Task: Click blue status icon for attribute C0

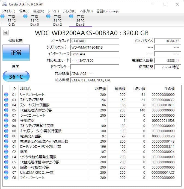Action: pos(6,141)
